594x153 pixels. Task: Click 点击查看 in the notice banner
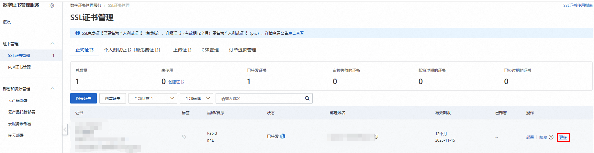coord(296,33)
